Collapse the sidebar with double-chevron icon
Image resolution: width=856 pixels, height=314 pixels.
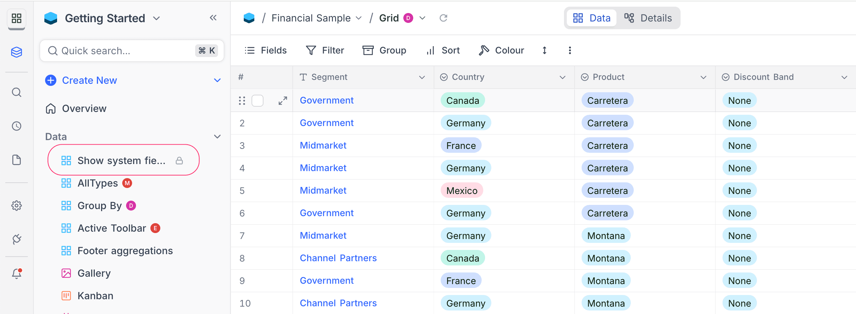point(213,18)
